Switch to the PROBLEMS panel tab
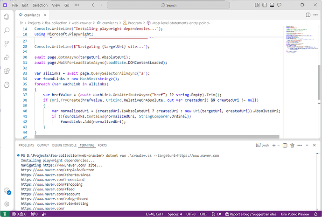The width and height of the screenshot is (322, 217). 26,145
